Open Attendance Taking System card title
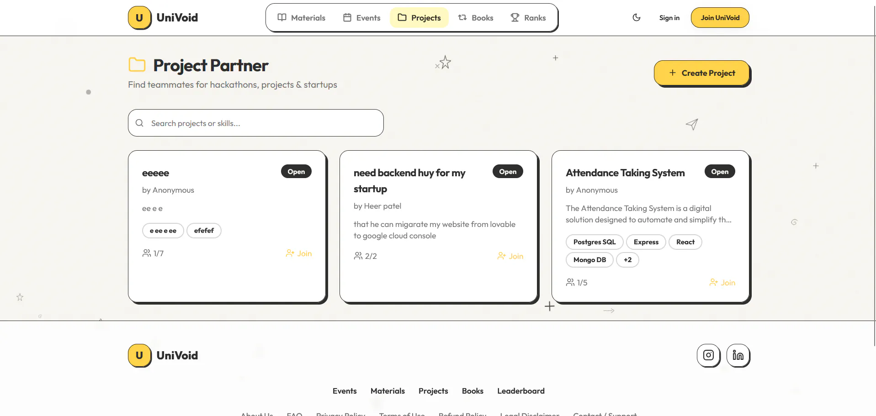 point(625,173)
